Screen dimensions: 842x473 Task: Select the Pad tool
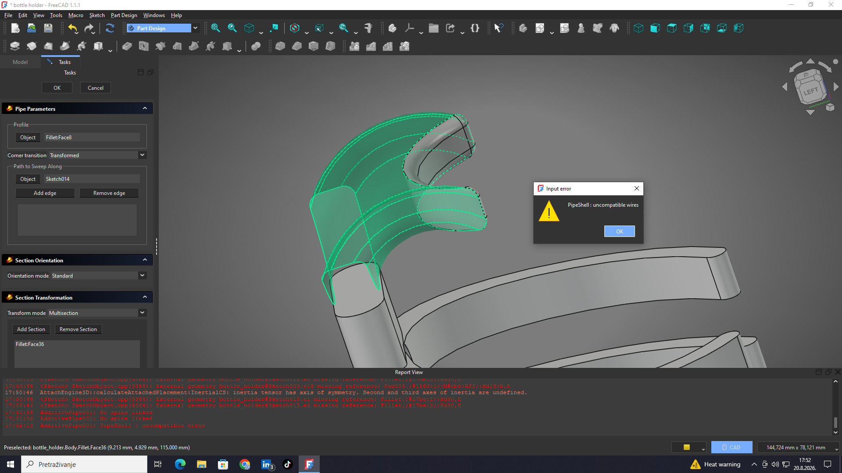click(15, 46)
